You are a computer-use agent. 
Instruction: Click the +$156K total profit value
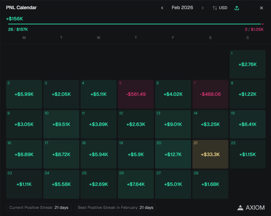[15, 19]
